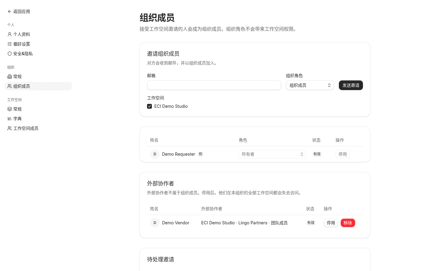Click the 你 badge next to Demo Requester

pyautogui.click(x=201, y=154)
